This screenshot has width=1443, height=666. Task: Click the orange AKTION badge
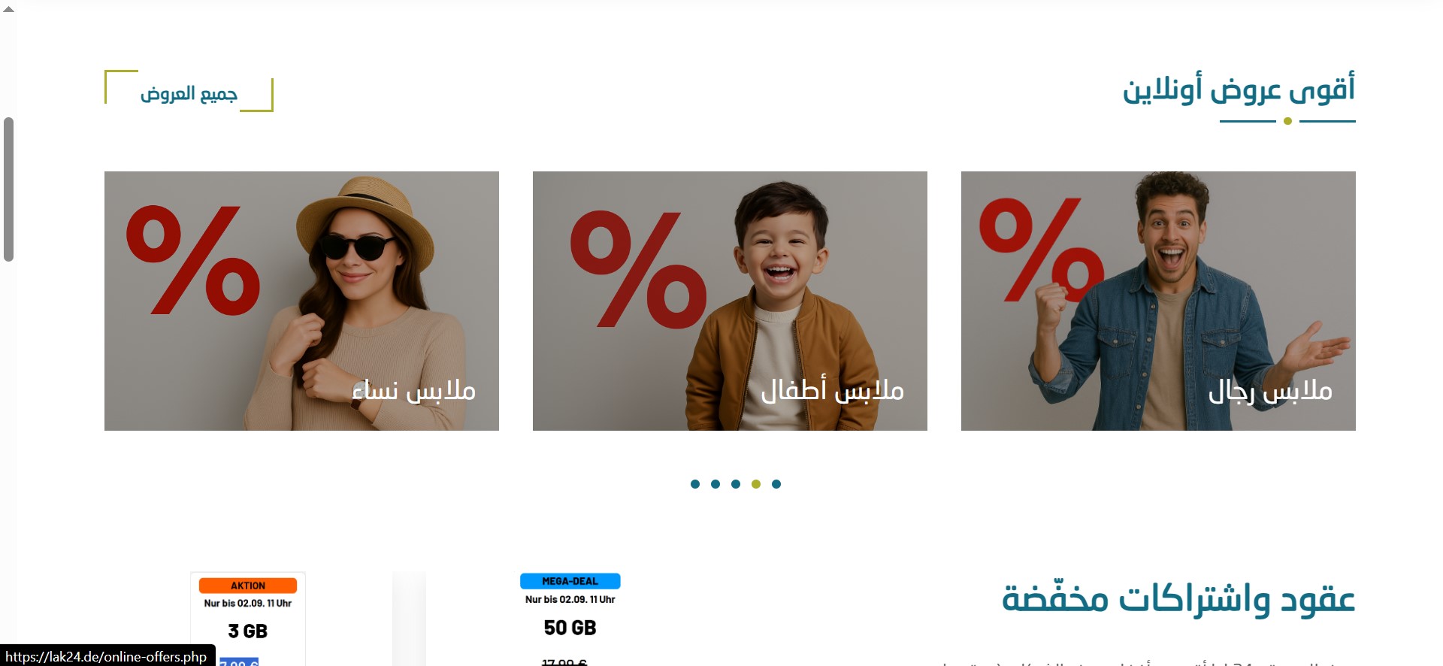(x=248, y=586)
